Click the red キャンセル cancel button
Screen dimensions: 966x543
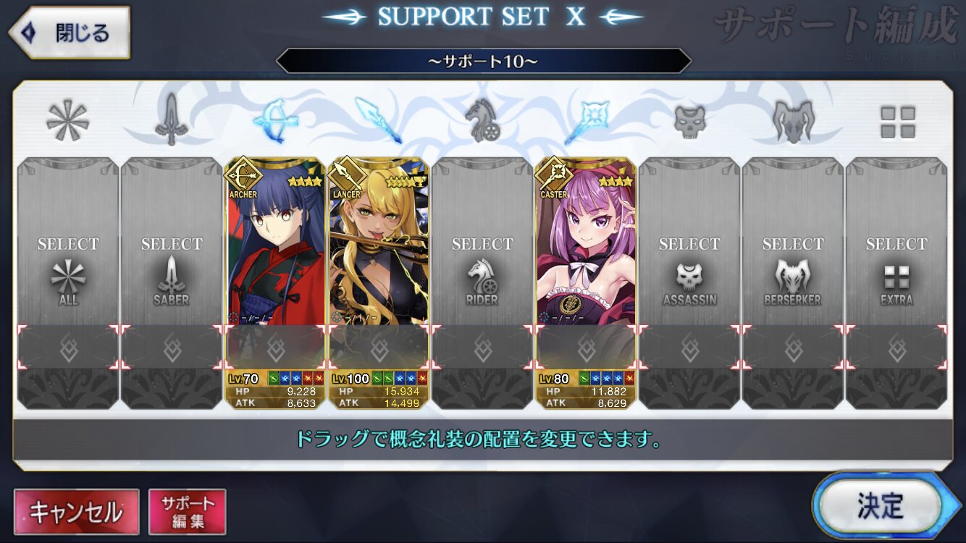point(76,512)
